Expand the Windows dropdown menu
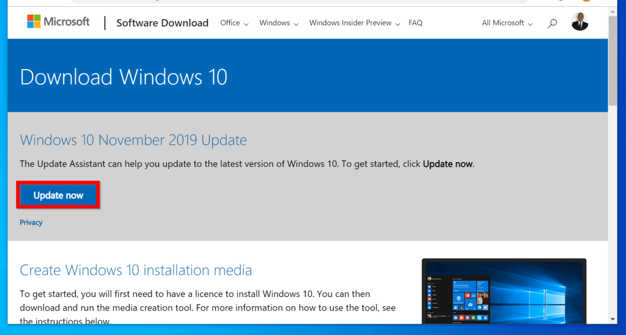626x335 pixels. click(279, 23)
